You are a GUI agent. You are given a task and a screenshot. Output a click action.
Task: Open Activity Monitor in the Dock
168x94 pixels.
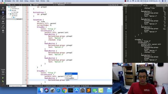tap(71, 90)
